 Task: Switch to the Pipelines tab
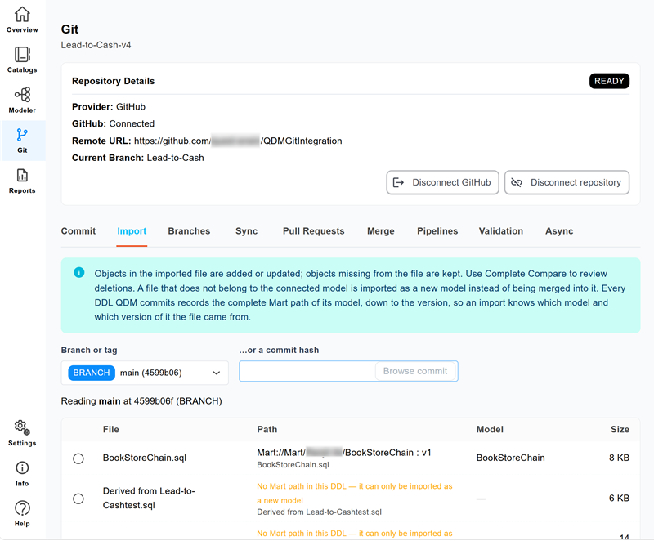(x=437, y=231)
